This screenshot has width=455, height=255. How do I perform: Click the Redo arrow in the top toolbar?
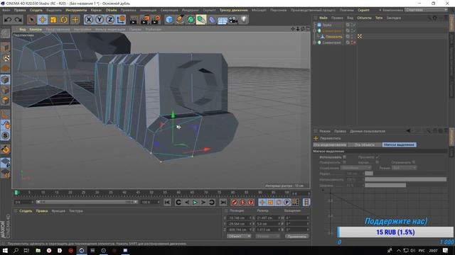point(18,20)
